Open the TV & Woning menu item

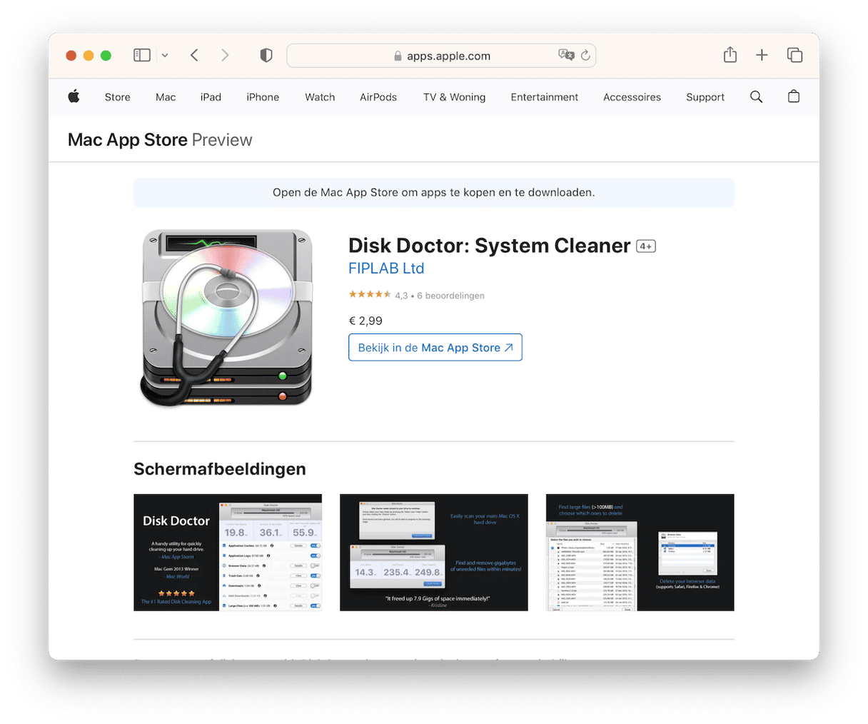[454, 97]
